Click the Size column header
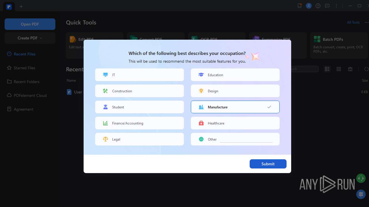 pos(365,80)
